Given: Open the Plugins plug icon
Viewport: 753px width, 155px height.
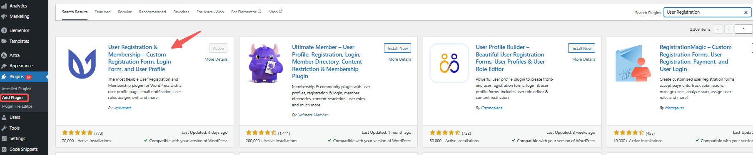Looking at the screenshot, I should point(4,76).
